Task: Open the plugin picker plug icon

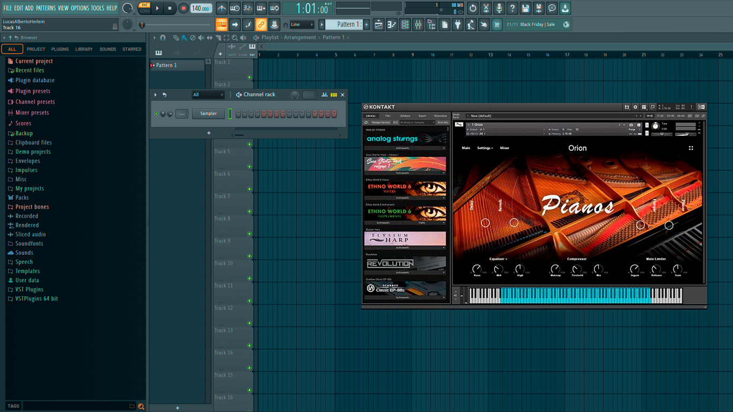Action: [458, 25]
